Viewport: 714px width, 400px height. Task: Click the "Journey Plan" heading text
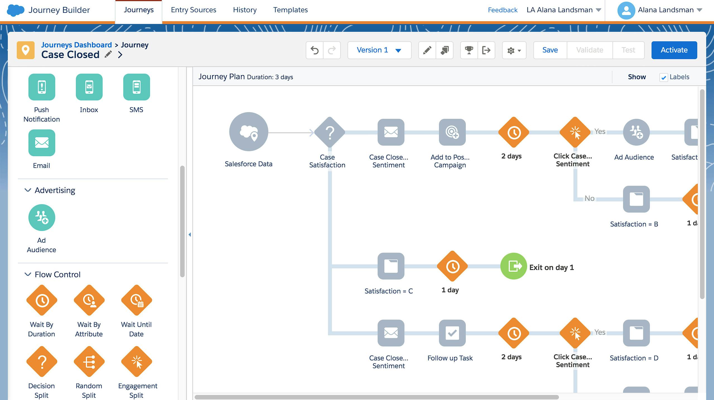click(221, 77)
